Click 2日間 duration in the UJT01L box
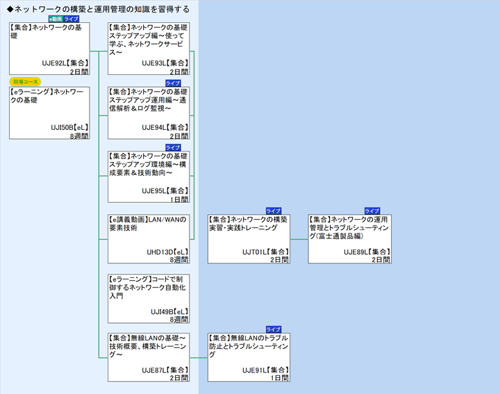Viewport: 500px width, 394px height. click(x=279, y=260)
